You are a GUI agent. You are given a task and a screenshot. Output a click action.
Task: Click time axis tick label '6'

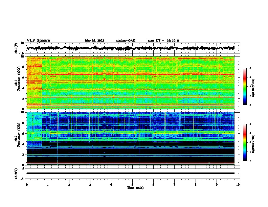154,185
